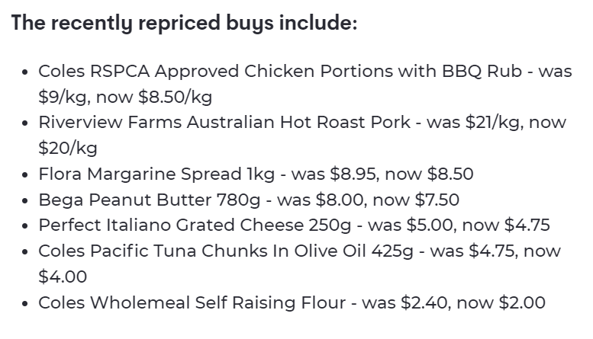
Task: Click the "$4.00" tuna price text
Action: point(63,277)
